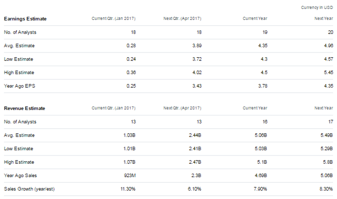Image resolution: width=337 pixels, height=199 pixels.
Task: Click the Year Ago Sales value 923M
Action: point(130,175)
